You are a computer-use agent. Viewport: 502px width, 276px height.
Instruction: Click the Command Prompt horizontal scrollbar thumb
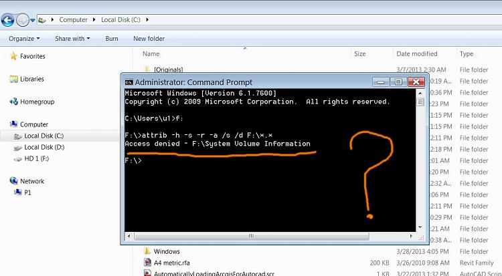[x=251, y=237]
